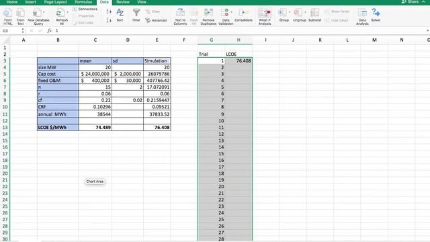Open the View tab
The height and width of the screenshot is (242, 430).
point(142,2)
